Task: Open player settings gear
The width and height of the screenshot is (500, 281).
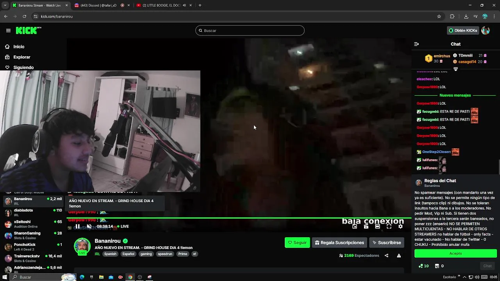Action: (400, 226)
